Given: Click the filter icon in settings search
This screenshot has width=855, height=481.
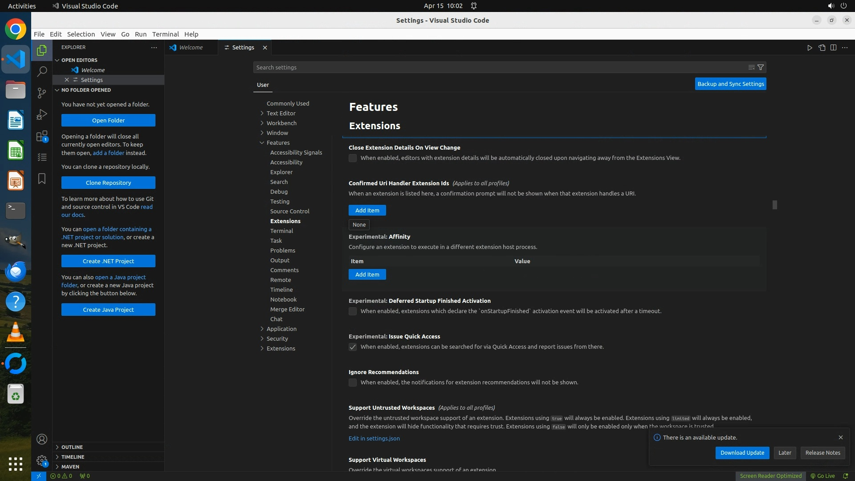Looking at the screenshot, I should (x=761, y=67).
